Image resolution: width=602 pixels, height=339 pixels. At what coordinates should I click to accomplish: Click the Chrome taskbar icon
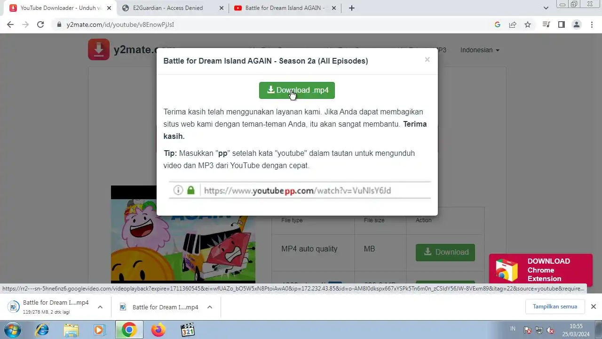point(129,330)
